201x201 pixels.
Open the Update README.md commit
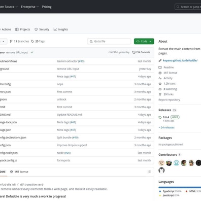coord(70,115)
